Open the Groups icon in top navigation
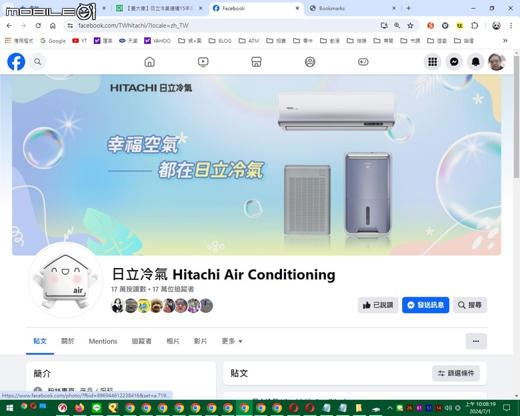This screenshot has width=520, height=416. (310, 62)
